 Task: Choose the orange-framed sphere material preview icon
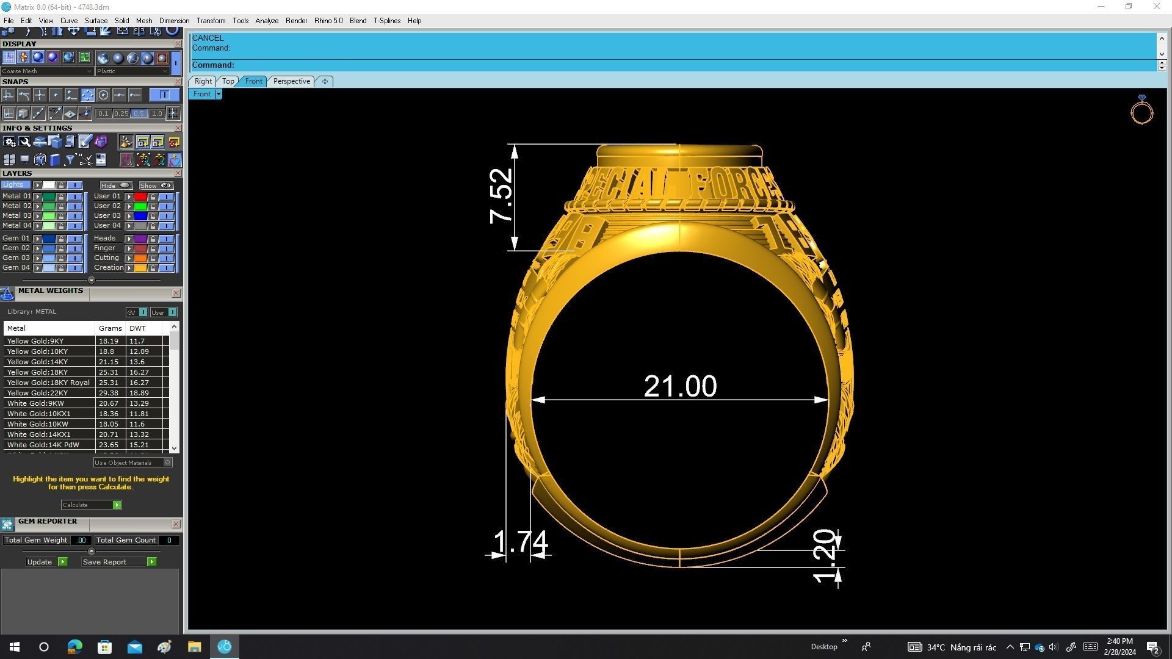[162, 58]
